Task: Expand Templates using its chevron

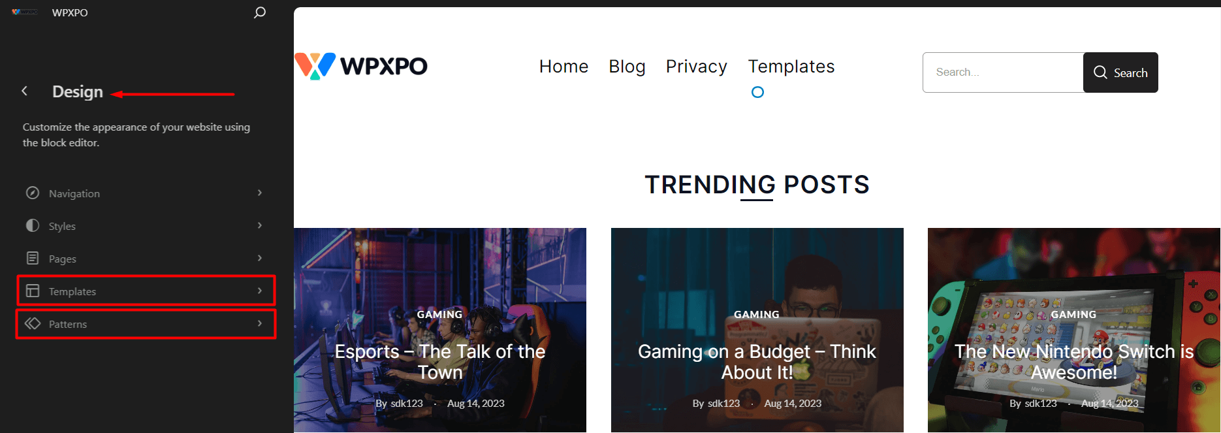Action: point(260,291)
